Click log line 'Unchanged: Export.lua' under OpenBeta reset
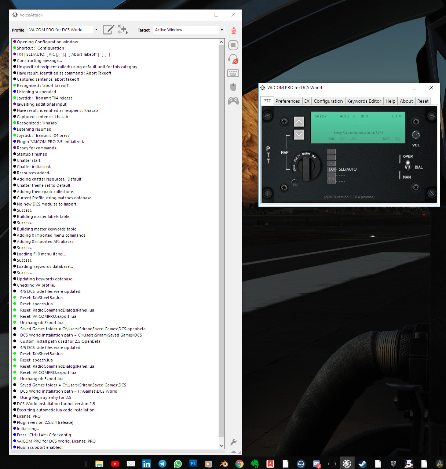 tap(42, 323)
